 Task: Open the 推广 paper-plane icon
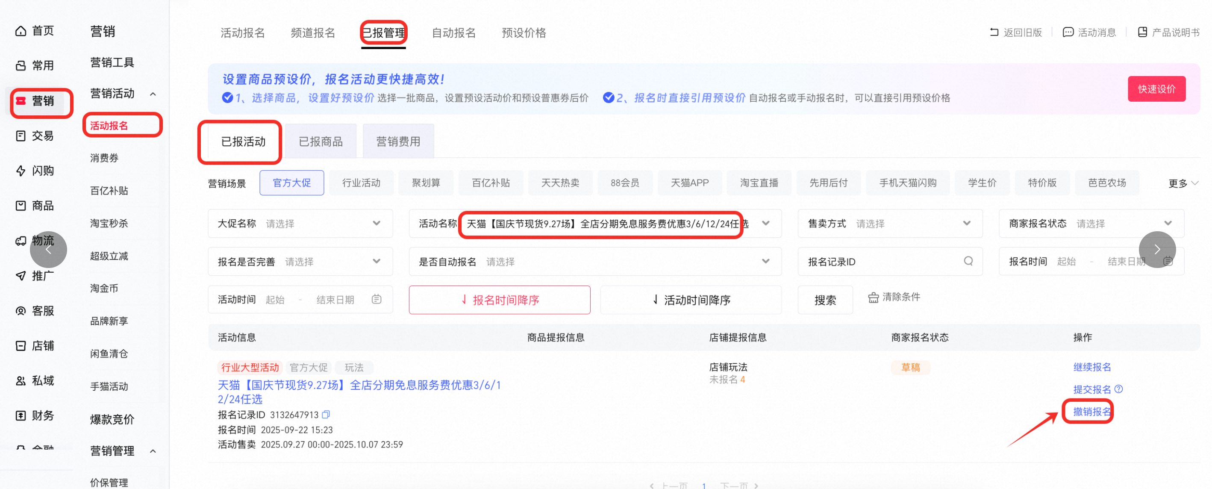pos(21,276)
